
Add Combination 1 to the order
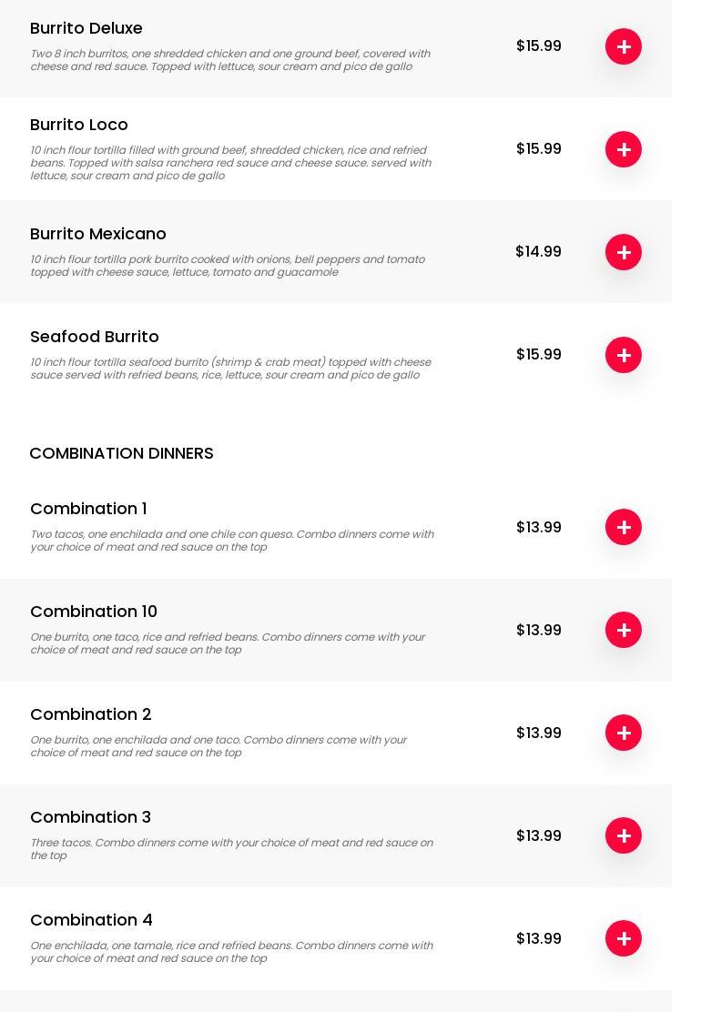coord(624,527)
